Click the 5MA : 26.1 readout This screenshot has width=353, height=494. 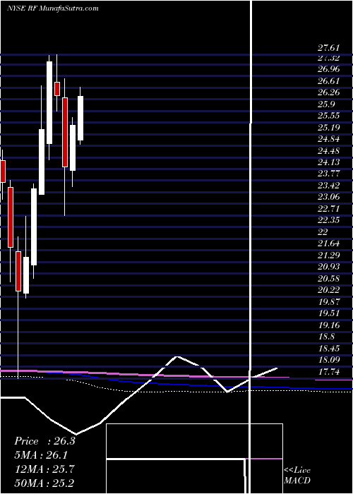(x=41, y=455)
